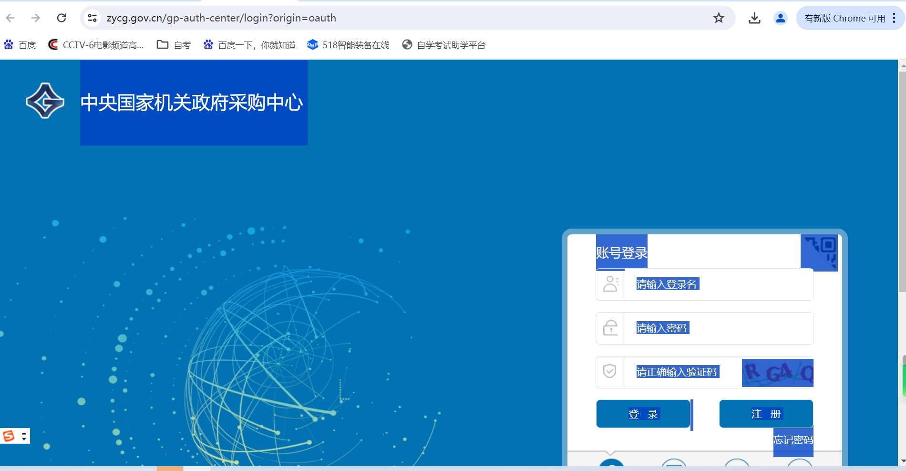The width and height of the screenshot is (906, 471).
Task: Open Chrome three-dot menu
Action: click(x=894, y=18)
